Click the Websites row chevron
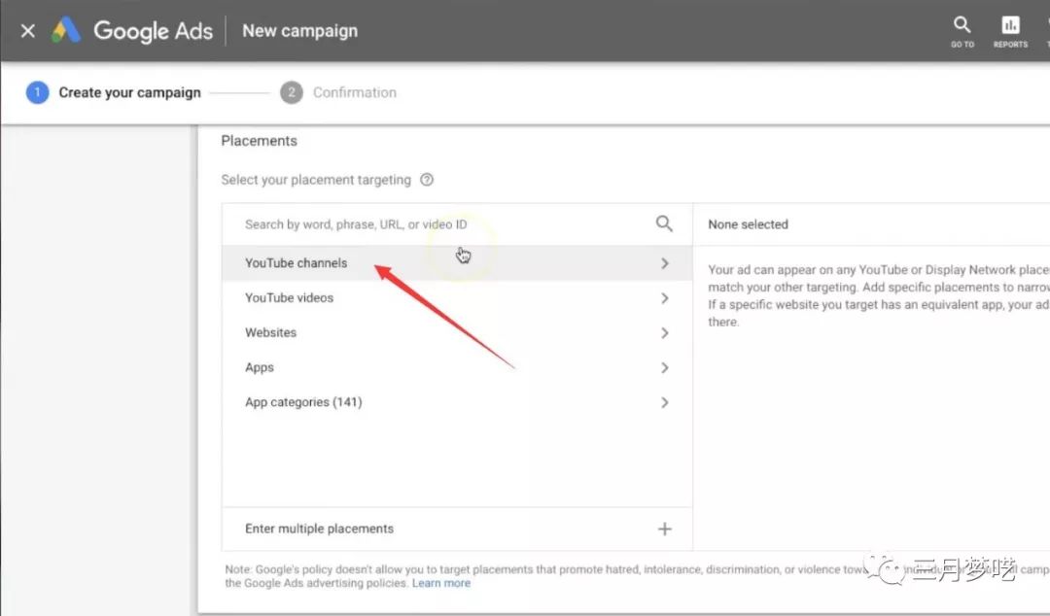 pos(665,333)
